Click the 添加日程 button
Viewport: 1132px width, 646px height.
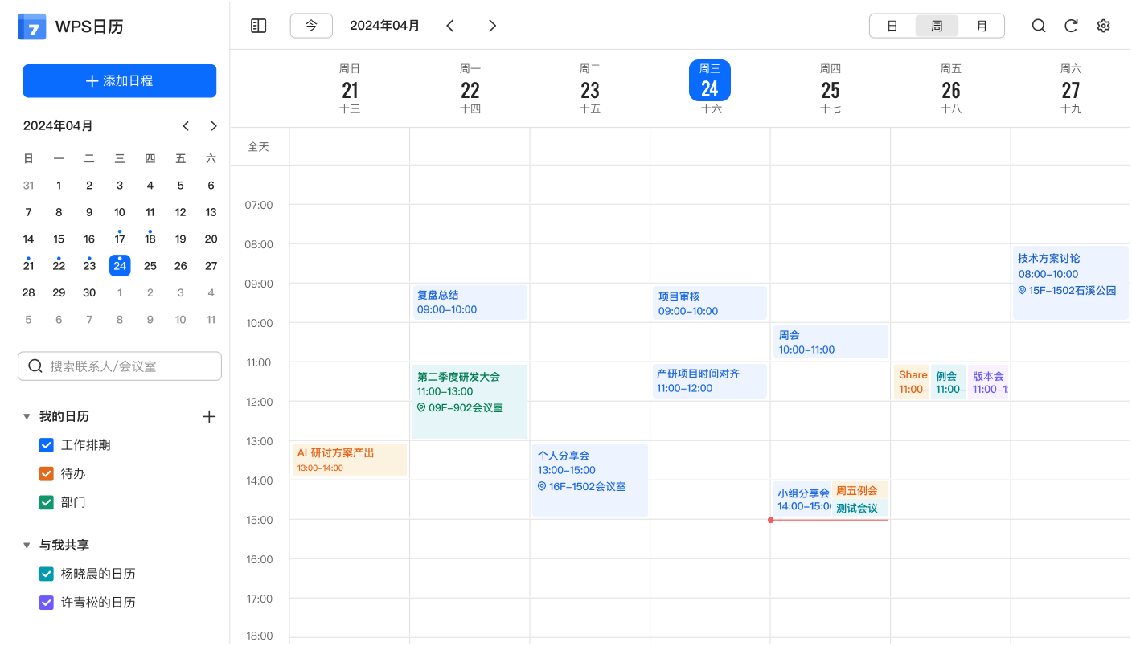point(120,81)
